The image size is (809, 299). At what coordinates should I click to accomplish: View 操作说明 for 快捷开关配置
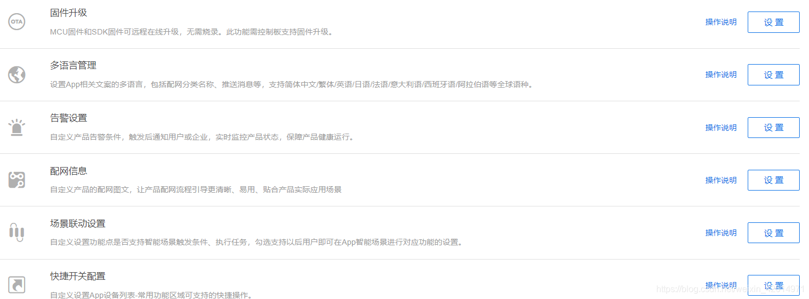721,285
